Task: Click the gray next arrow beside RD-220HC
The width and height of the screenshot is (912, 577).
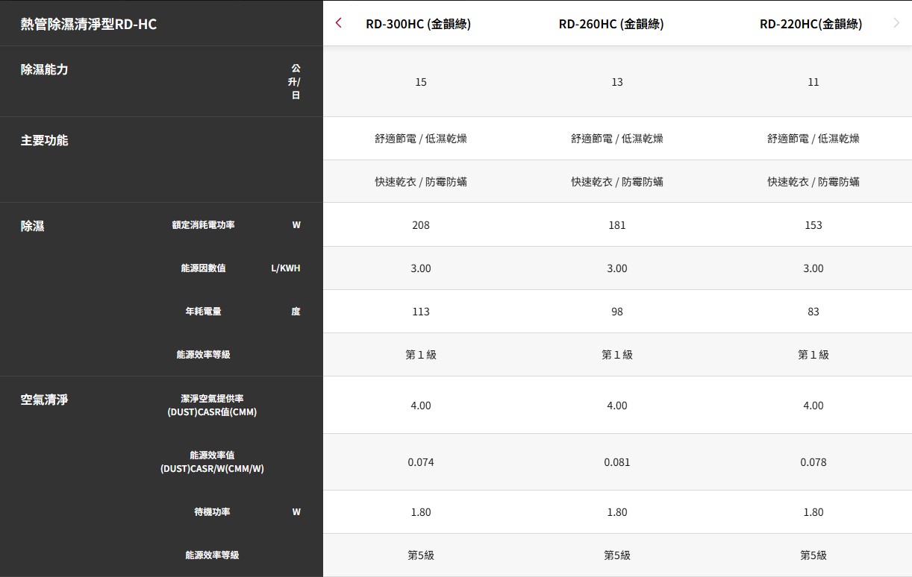Action: [x=896, y=23]
